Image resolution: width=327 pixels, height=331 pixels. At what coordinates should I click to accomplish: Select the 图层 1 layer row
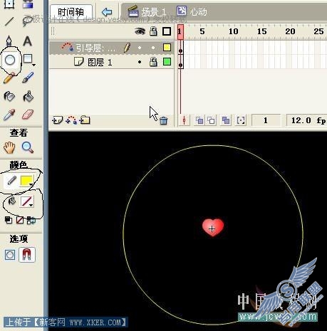(112, 62)
